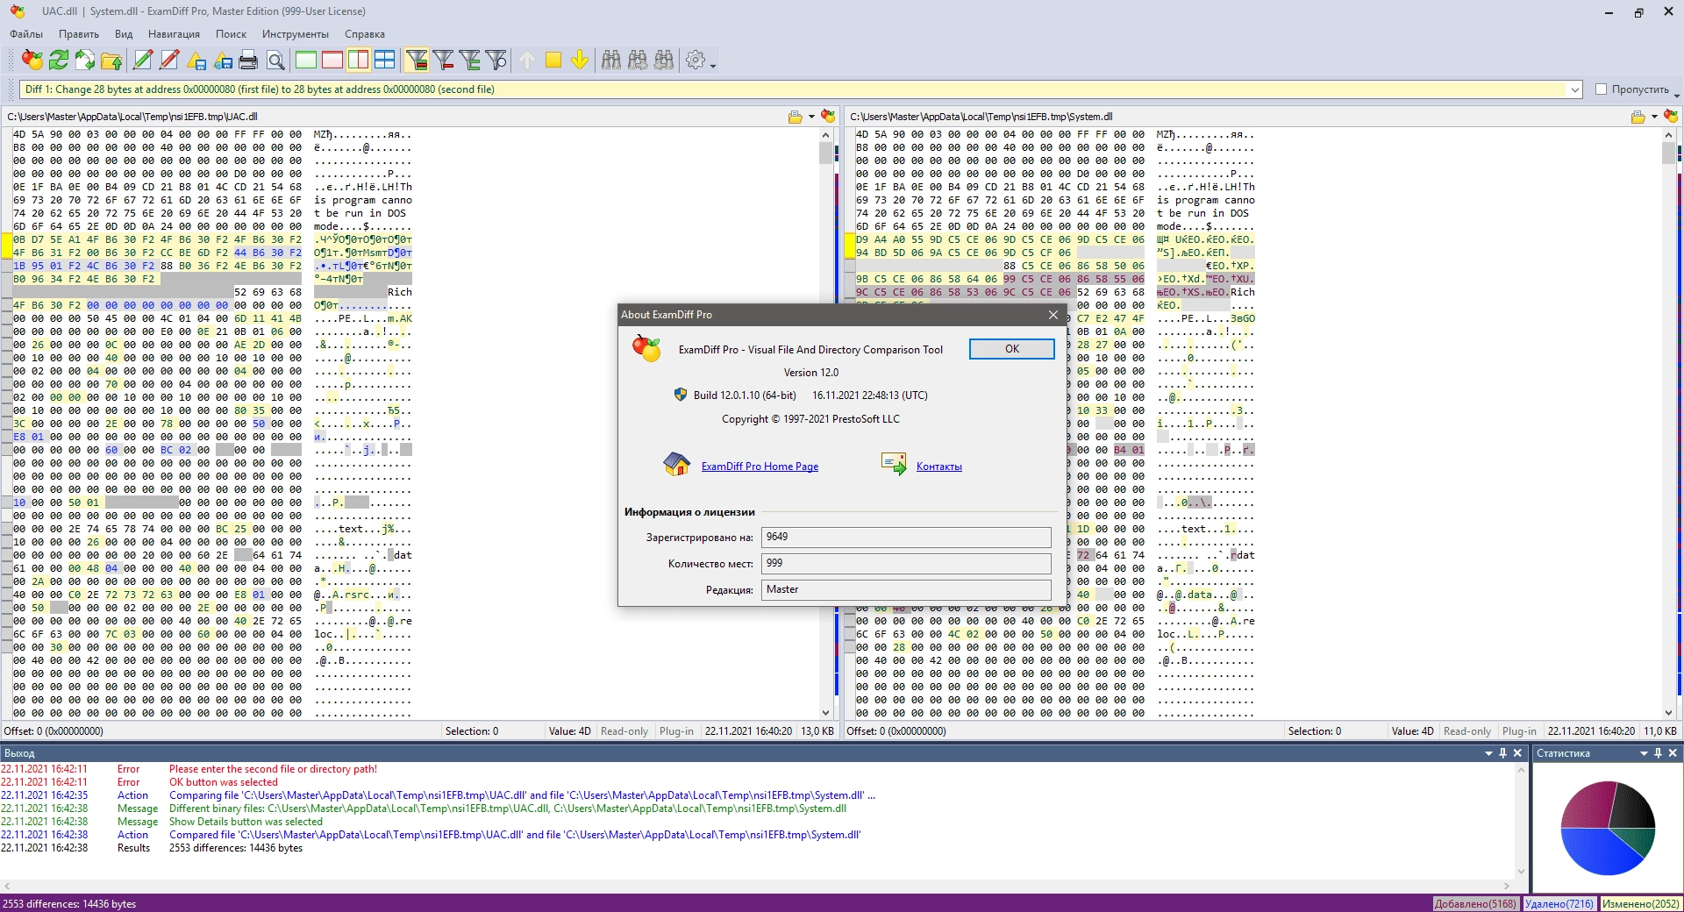Open the Выход panel menu dropdown
Image resolution: width=1684 pixels, height=912 pixels.
point(1488,753)
